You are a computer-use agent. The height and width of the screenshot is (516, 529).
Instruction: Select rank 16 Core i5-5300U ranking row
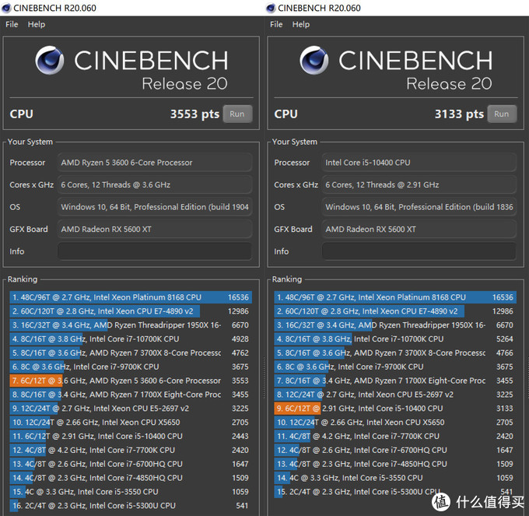tap(130, 505)
